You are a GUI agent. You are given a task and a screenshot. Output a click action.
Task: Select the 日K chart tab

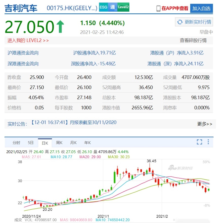click(x=45, y=143)
